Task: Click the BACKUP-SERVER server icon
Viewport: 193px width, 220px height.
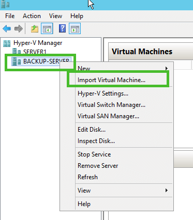Action: (x=17, y=61)
